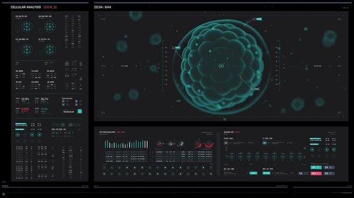This screenshot has height=198, width=354.
Task: Open the third circular cell thumbnail in Pattern Analysis
Action: [x=181, y=144]
